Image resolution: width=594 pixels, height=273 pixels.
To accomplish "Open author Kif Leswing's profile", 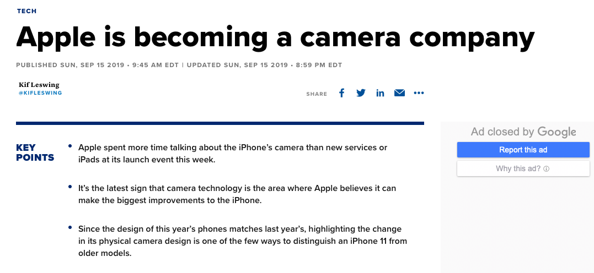I will pos(39,85).
